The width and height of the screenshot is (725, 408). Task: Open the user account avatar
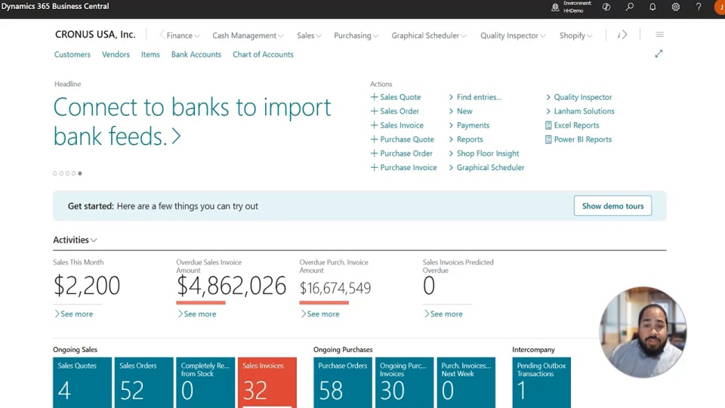click(x=720, y=7)
